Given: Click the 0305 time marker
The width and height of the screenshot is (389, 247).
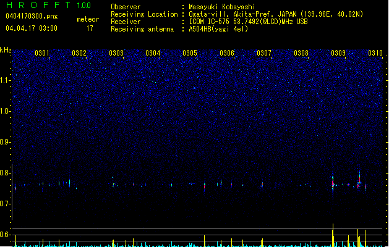Looking at the screenshot, I should click(x=190, y=53).
